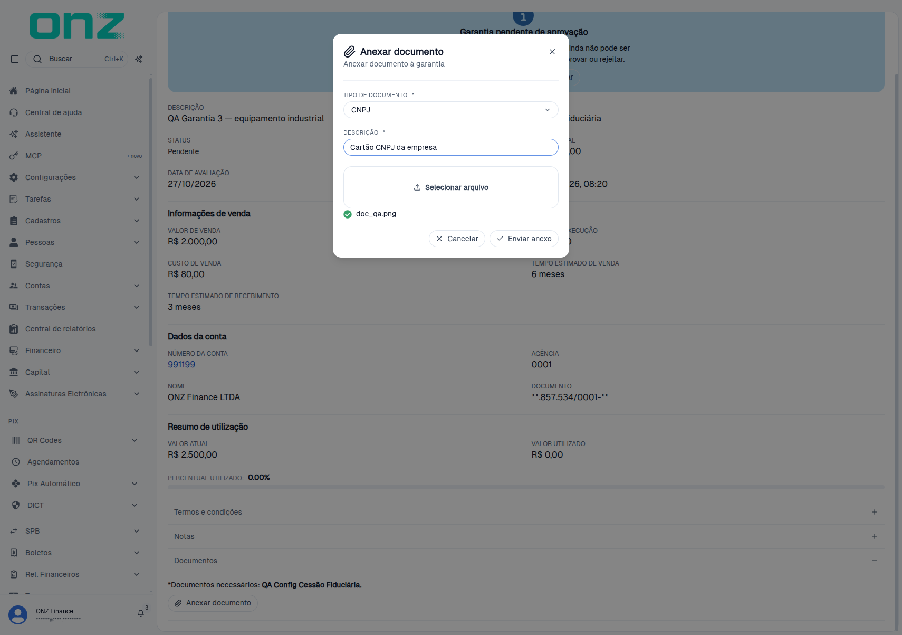Click the uploaded file name doc_qa.png
Screen dimensions: 902x635
(x=376, y=214)
